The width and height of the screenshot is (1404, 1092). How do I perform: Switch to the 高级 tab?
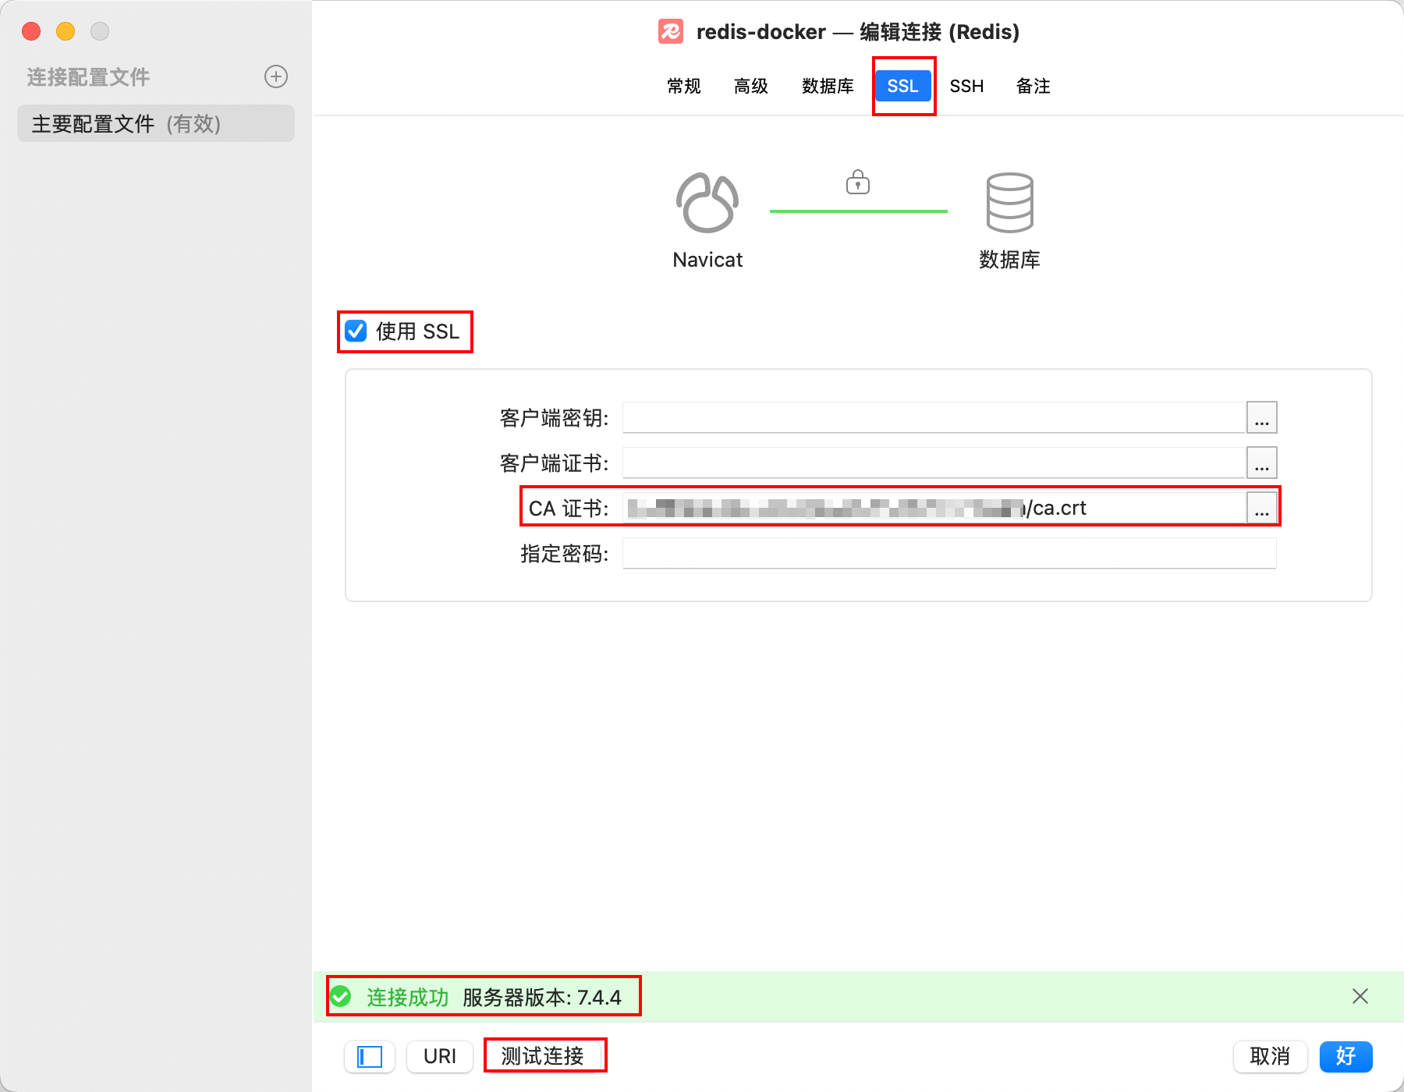tap(751, 86)
